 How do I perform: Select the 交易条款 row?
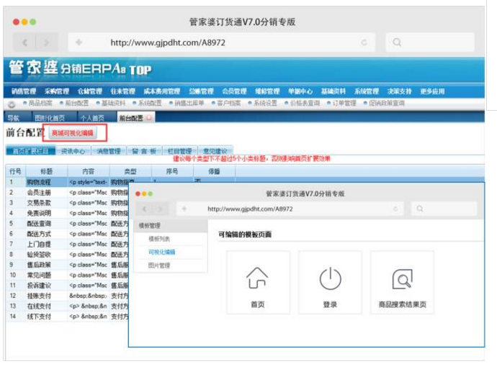67,203
